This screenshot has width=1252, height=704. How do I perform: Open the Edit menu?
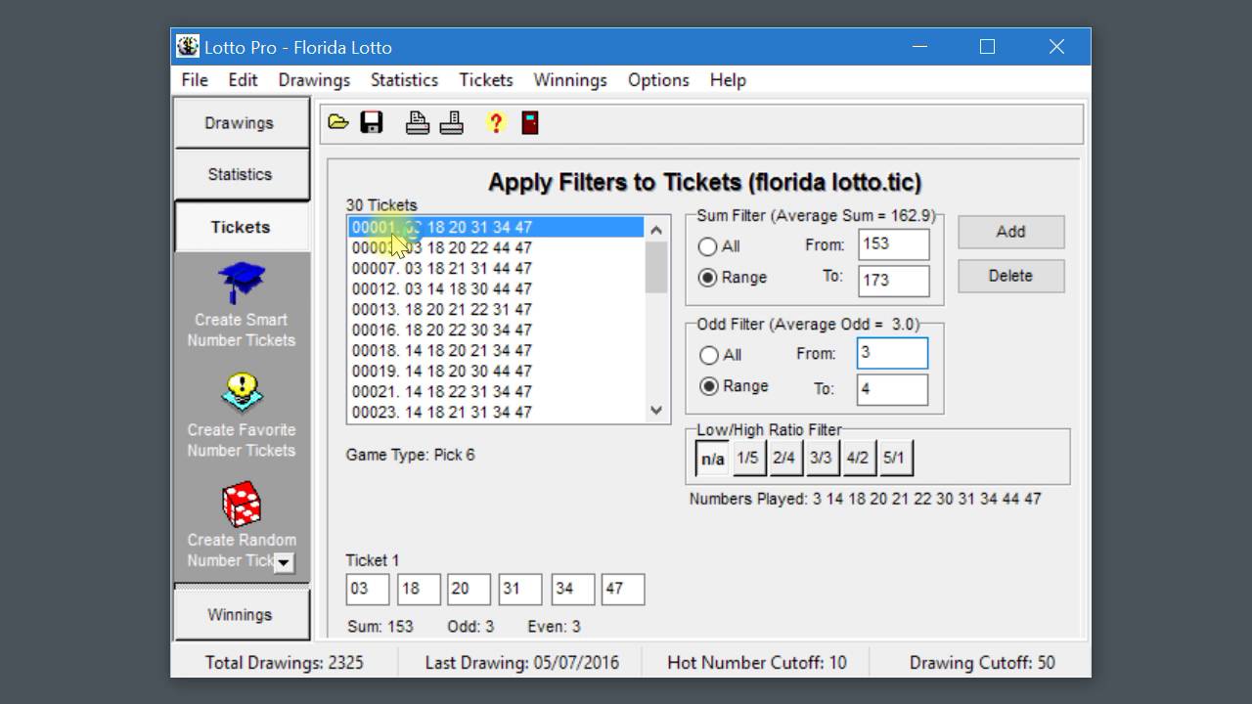click(243, 80)
